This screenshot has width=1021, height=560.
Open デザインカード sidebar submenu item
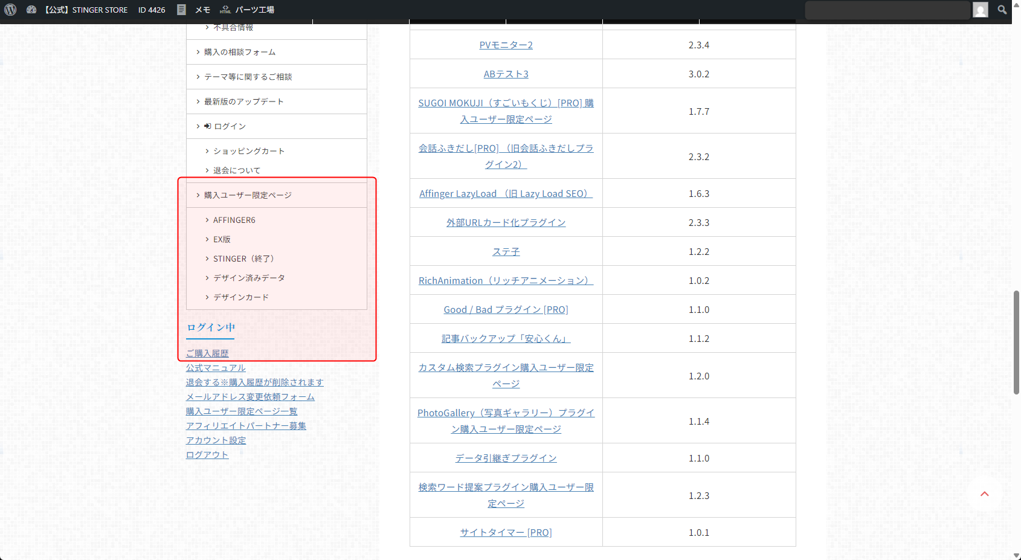(240, 297)
